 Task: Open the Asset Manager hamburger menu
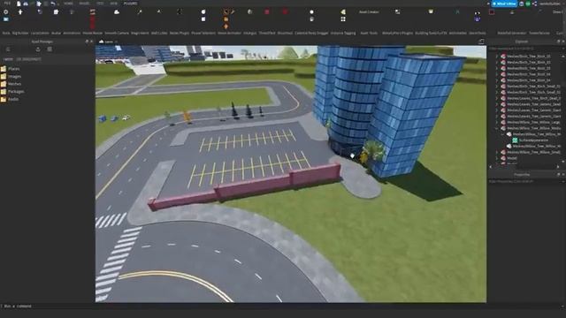coord(8,49)
